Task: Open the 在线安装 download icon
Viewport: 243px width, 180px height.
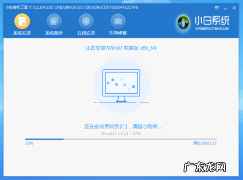Action: (x=86, y=21)
